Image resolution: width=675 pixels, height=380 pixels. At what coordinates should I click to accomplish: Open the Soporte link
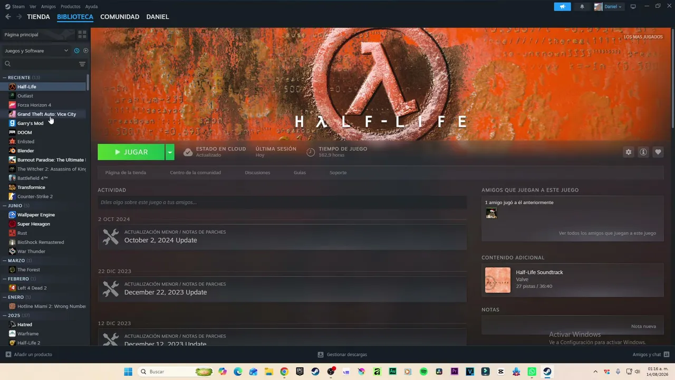point(338,173)
